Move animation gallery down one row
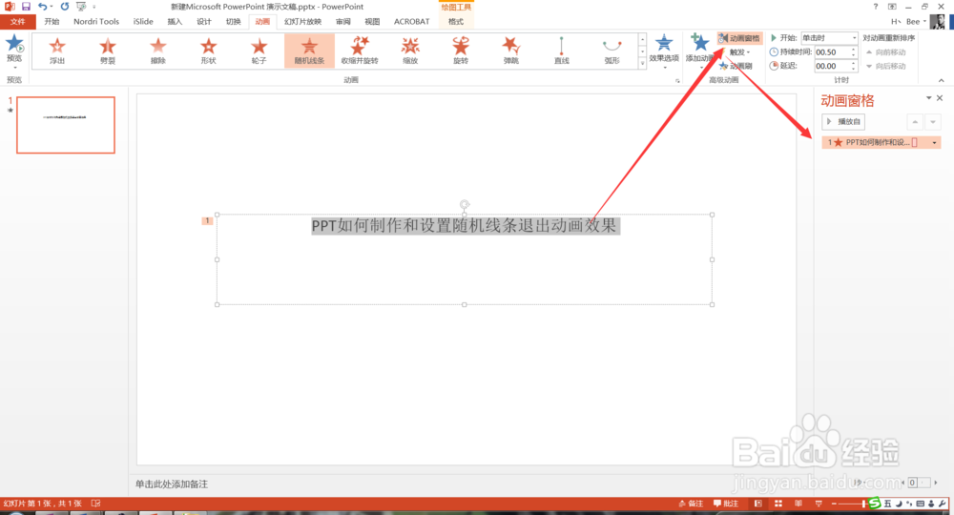This screenshot has width=954, height=515. pos(642,51)
